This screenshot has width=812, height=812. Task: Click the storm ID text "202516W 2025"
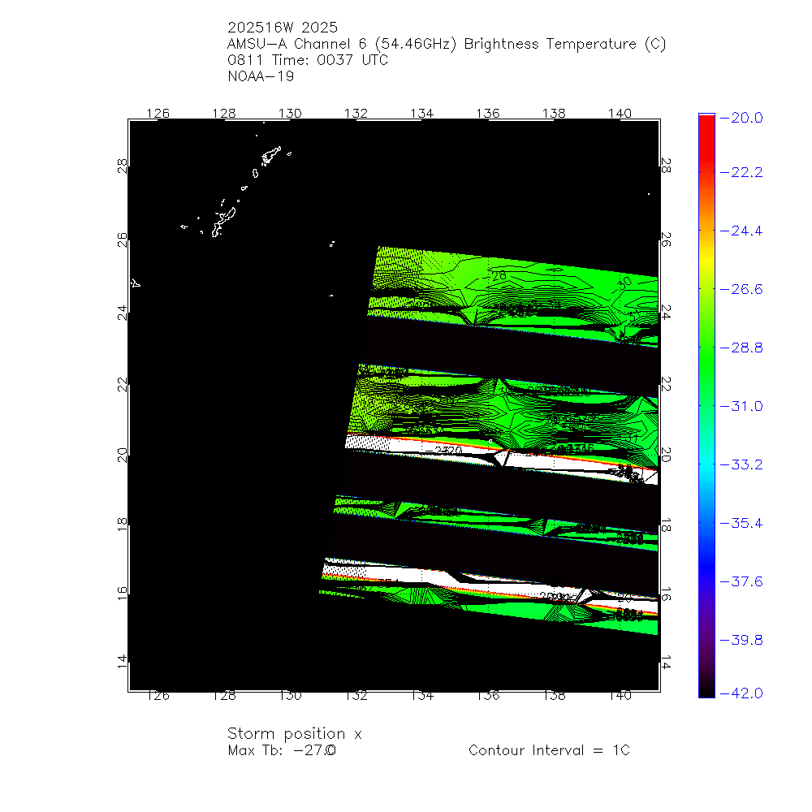[283, 28]
